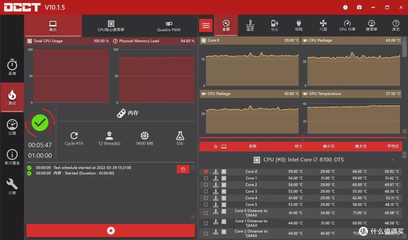The height and width of the screenshot is (240, 408).
Task: Check the Core 4 graph checkbox
Action: pos(206,198)
